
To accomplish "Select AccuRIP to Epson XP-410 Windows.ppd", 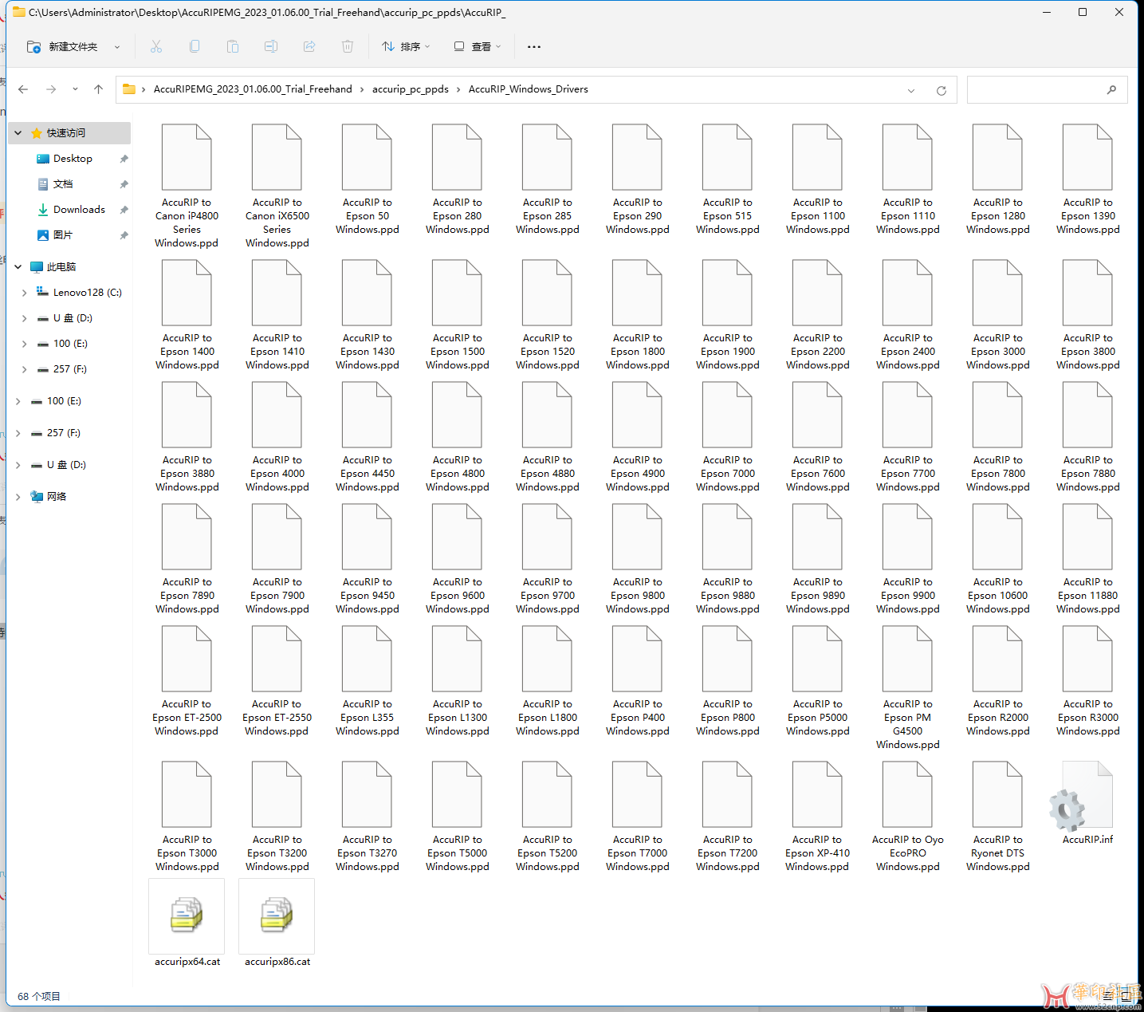I will pos(818,817).
